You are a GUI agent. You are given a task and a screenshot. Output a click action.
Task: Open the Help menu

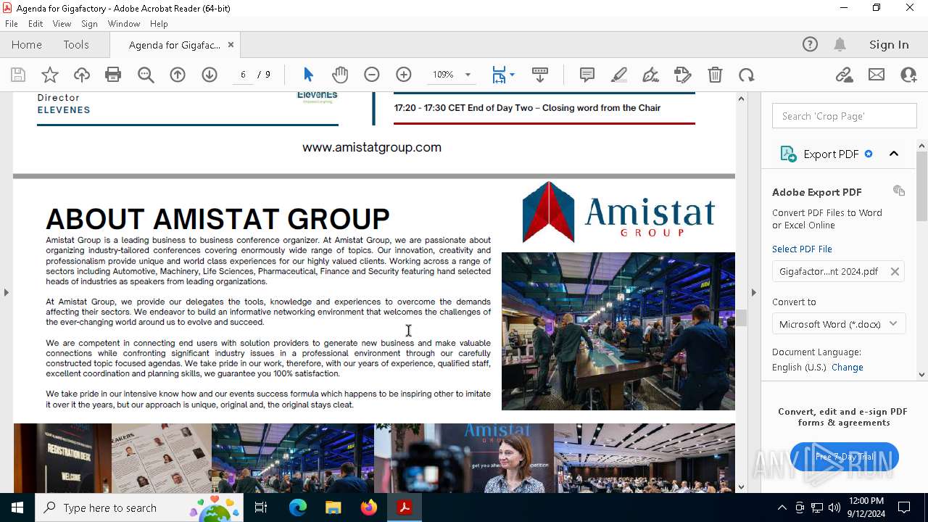pos(159,24)
